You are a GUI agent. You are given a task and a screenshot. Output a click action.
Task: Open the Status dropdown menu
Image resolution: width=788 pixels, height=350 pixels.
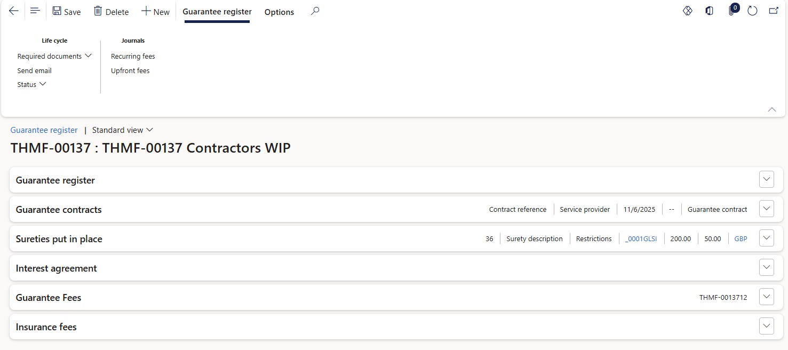pyautogui.click(x=32, y=84)
